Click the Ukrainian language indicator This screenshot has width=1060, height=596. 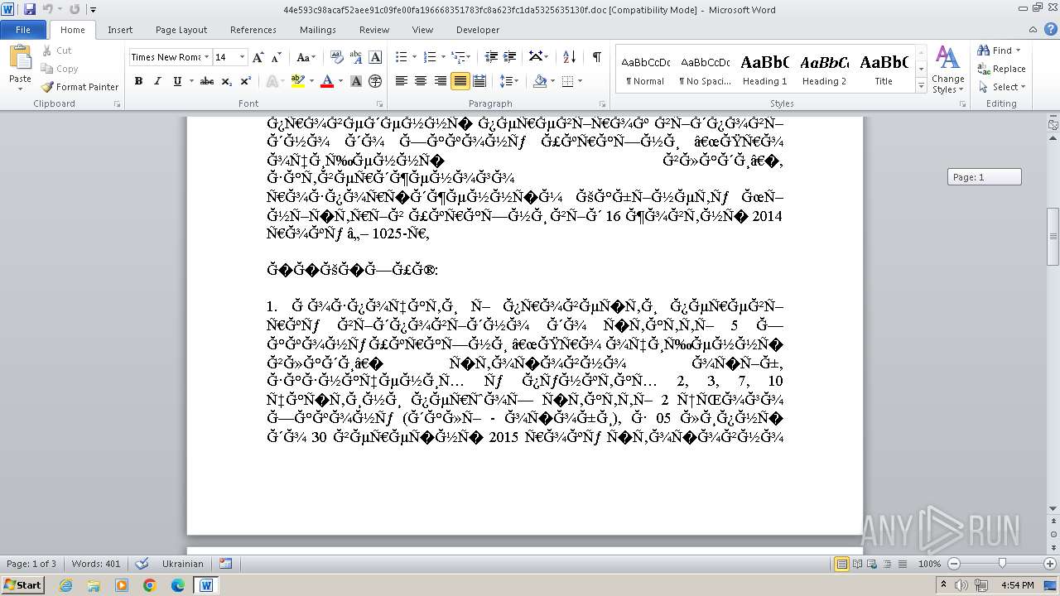pos(182,564)
